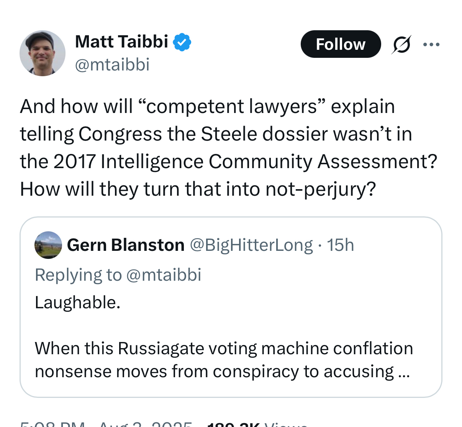Click the Grok slashed-circle icon
The width and height of the screenshot is (462, 427).
coord(401,44)
